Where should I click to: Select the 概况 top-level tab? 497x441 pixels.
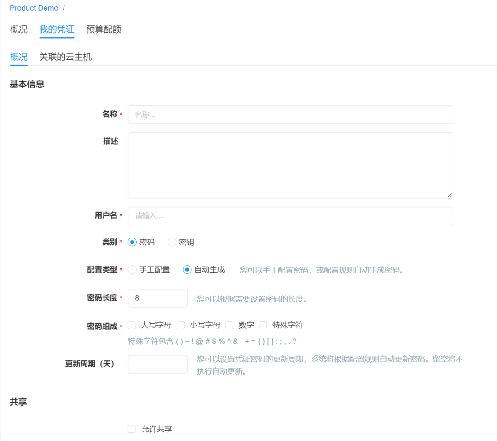click(x=18, y=29)
